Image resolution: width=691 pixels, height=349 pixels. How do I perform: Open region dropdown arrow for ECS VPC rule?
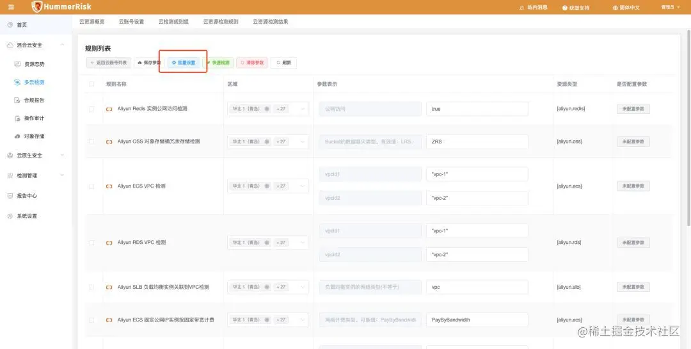[x=303, y=186]
